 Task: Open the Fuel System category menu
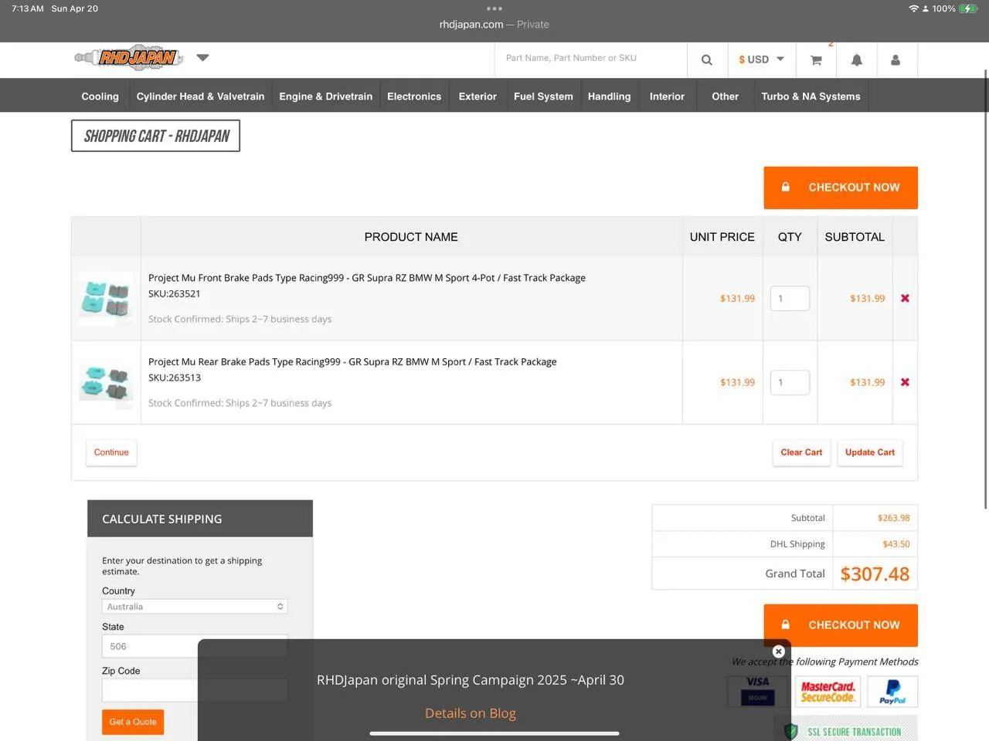click(x=543, y=96)
